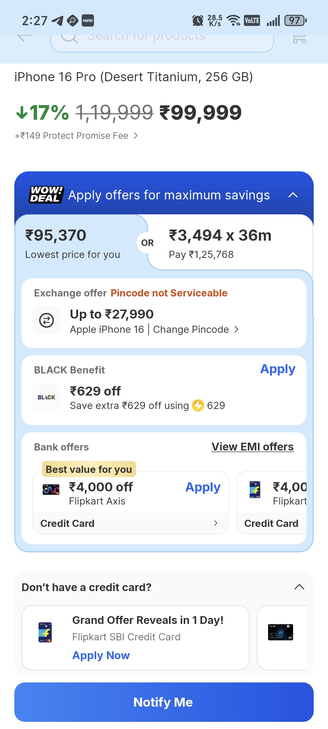328x729 pixels.
Task: Tap the SuperCoin icon next to 629
Action: [x=198, y=405]
